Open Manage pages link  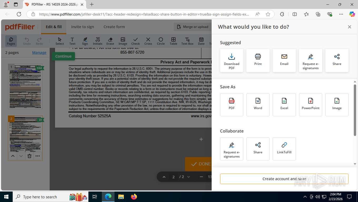[x=39, y=53]
